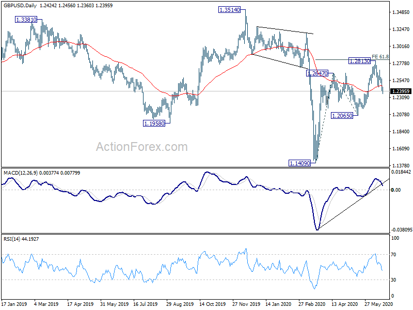Select the 1.14090 bottom price label

tap(300, 163)
